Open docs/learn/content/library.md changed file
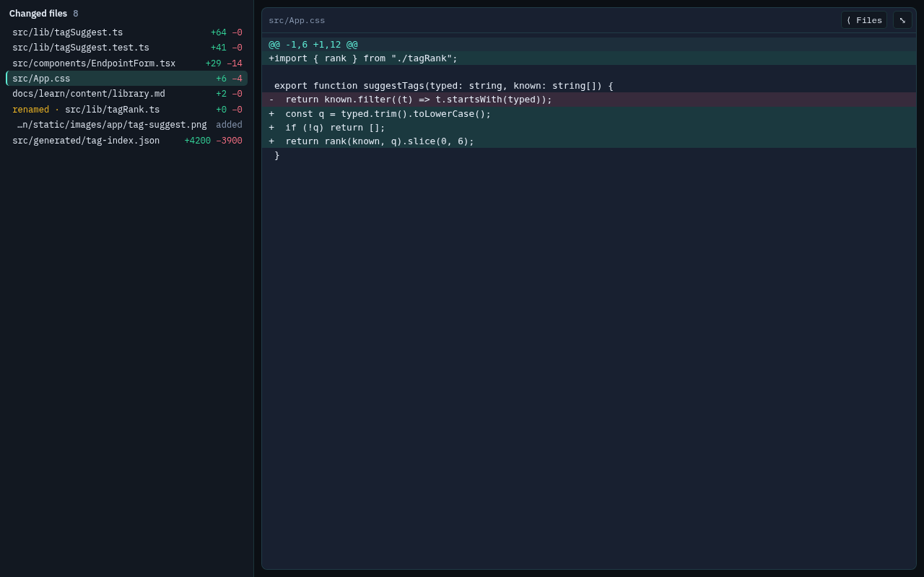The width and height of the screenshot is (924, 577). point(127,94)
